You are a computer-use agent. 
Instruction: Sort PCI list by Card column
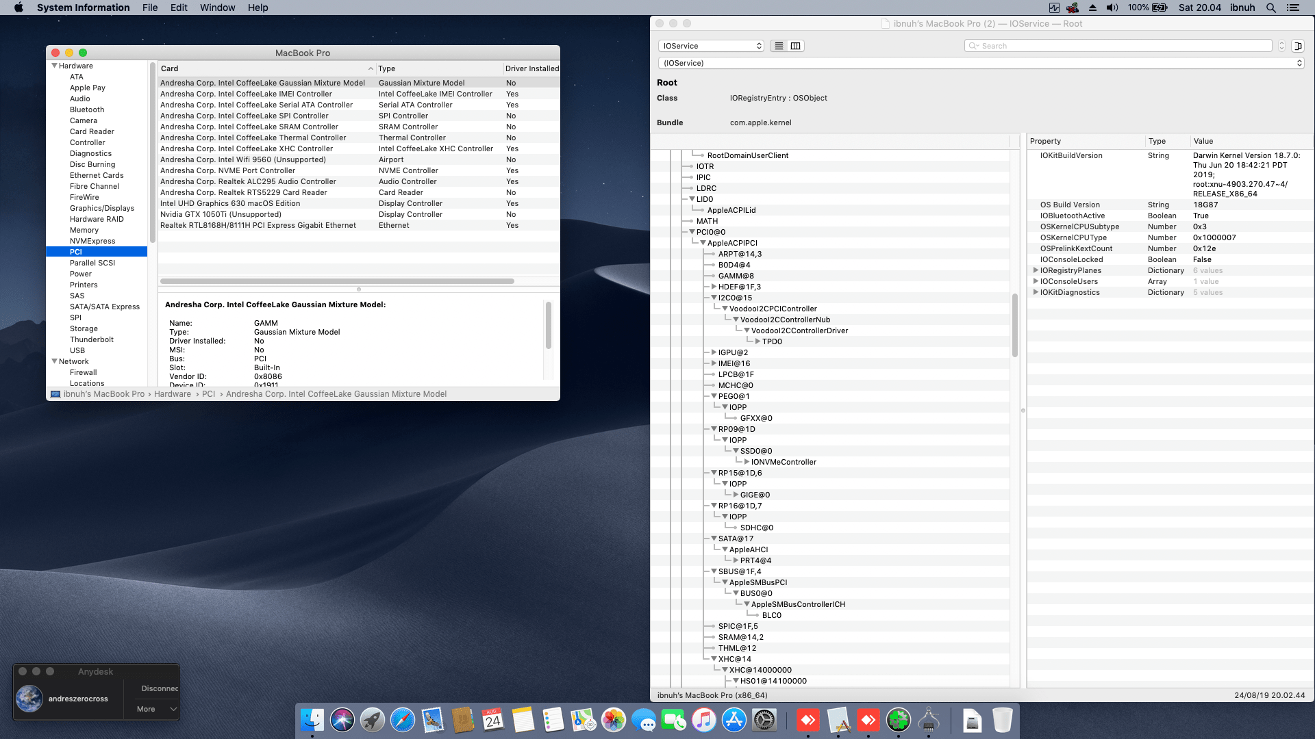click(x=266, y=68)
